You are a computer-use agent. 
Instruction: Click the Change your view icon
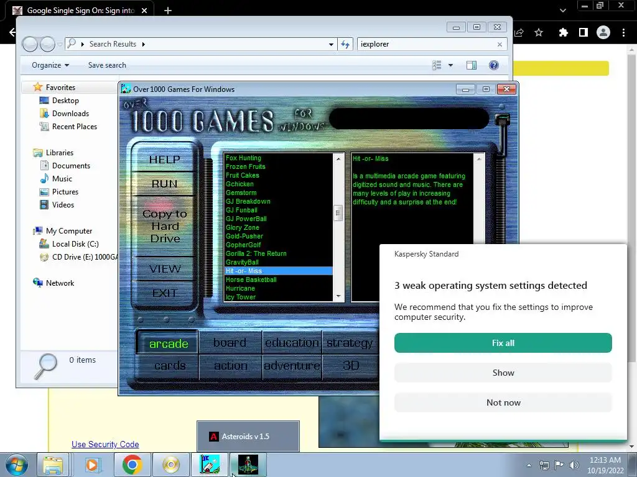[437, 65]
